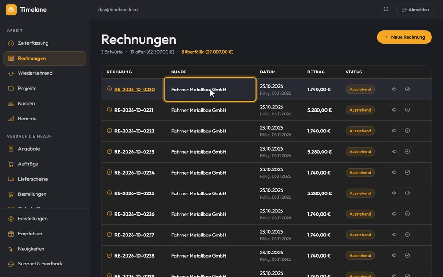Click Fahrner Metallbau GmbH in RE-2026-10-0228 row
The width and height of the screenshot is (443, 277).
pos(198,256)
